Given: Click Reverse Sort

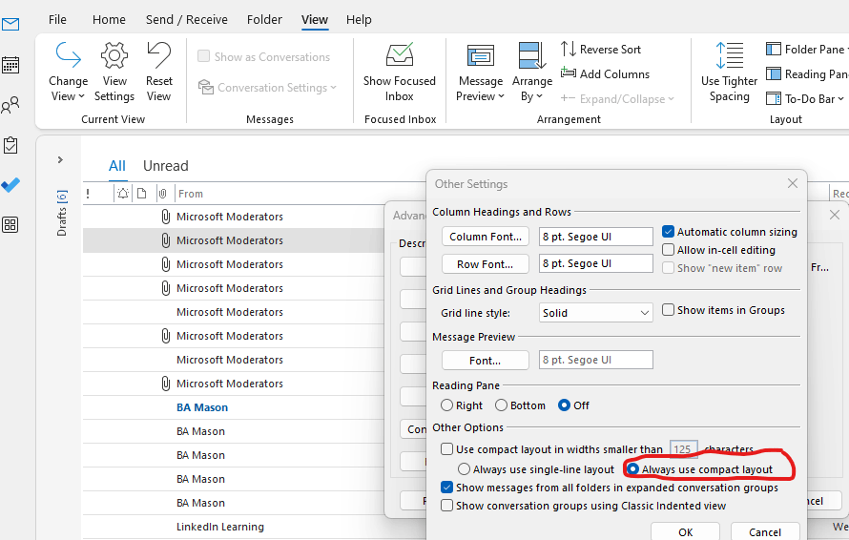Looking at the screenshot, I should pyautogui.click(x=601, y=50).
